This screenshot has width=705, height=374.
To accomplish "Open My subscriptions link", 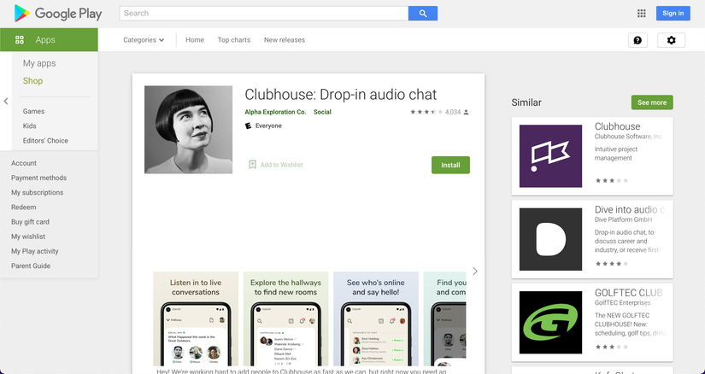I will (x=38, y=192).
